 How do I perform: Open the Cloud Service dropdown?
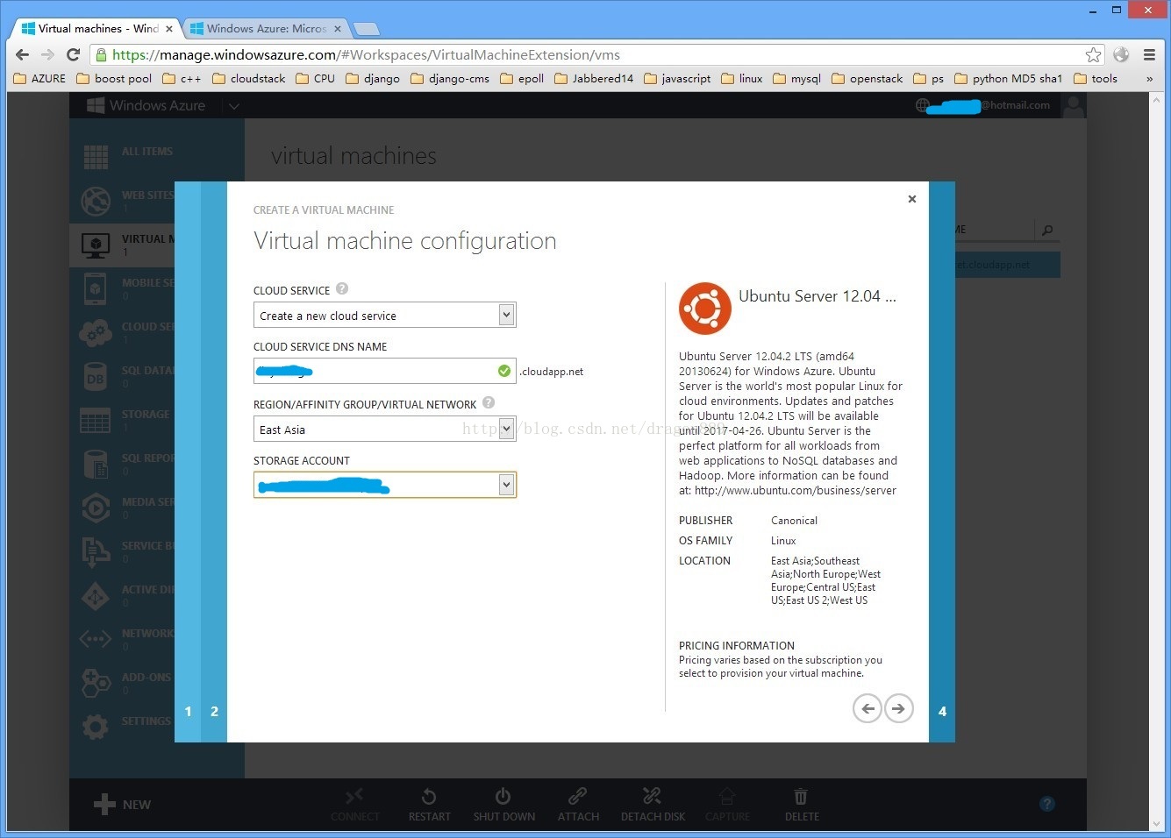[385, 315]
